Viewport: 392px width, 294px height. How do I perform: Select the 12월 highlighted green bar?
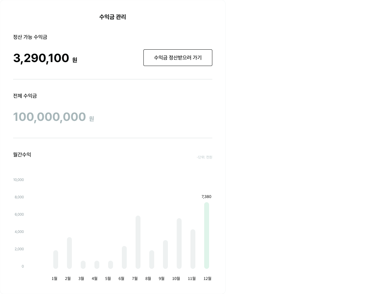[206, 235]
